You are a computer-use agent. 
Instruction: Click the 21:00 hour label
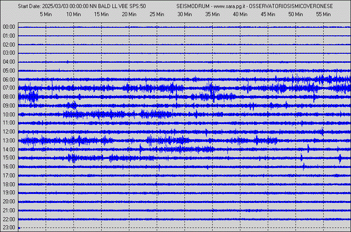coord(9,211)
